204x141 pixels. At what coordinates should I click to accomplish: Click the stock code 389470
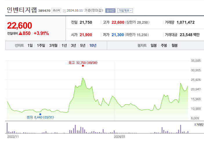point(44,11)
